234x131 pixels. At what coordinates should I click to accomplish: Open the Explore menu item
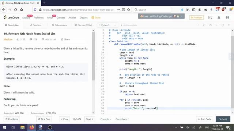[26, 17]
